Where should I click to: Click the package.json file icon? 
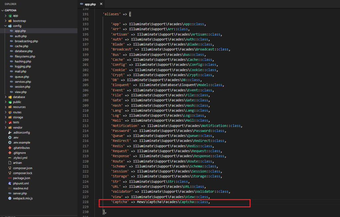coord(10,178)
